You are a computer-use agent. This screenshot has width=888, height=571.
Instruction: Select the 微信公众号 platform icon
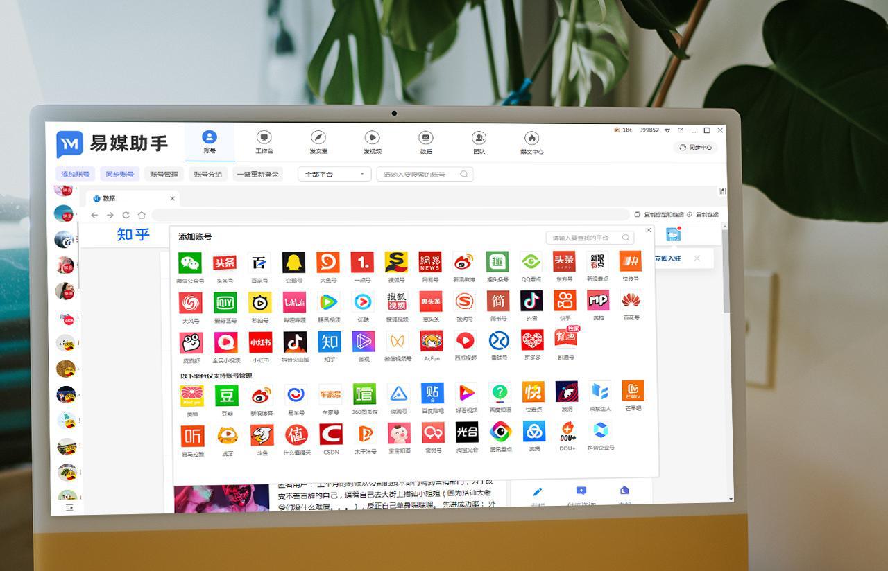pos(189,262)
